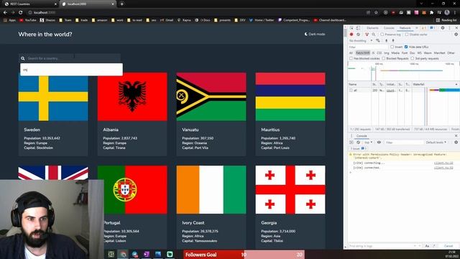The height and width of the screenshot is (259, 460).
Task: Select the Fetch/XHR filter type
Action: coord(362,53)
